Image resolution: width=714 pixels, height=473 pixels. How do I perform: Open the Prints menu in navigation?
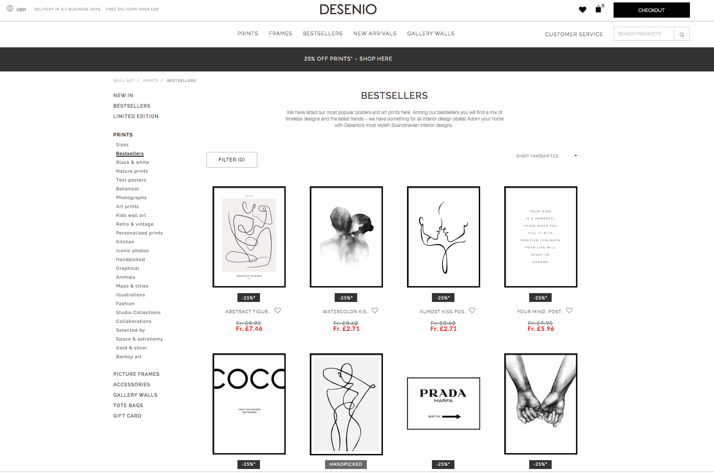pos(248,34)
